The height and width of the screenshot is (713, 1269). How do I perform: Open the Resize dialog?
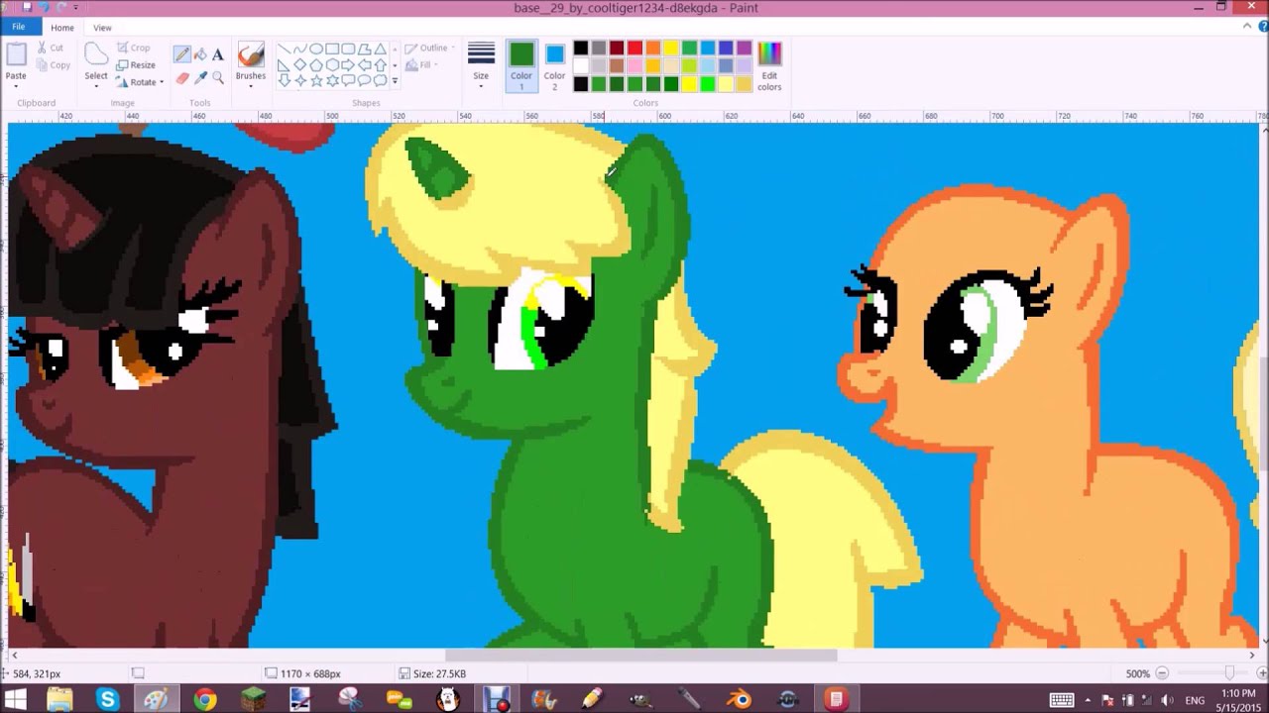tap(136, 64)
